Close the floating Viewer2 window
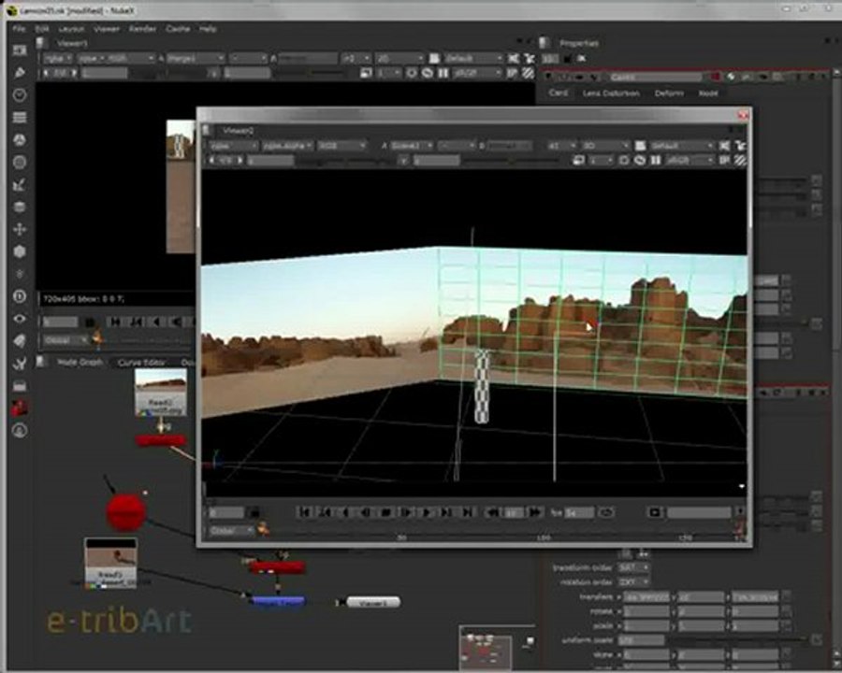Image resolution: width=842 pixels, height=673 pixels. tap(743, 115)
